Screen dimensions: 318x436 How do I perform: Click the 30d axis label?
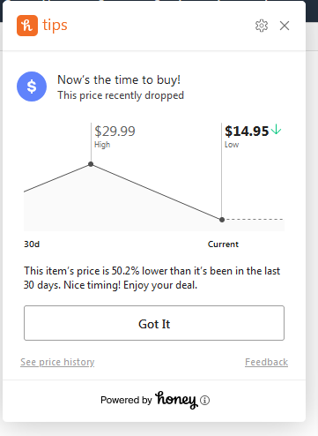click(x=32, y=244)
